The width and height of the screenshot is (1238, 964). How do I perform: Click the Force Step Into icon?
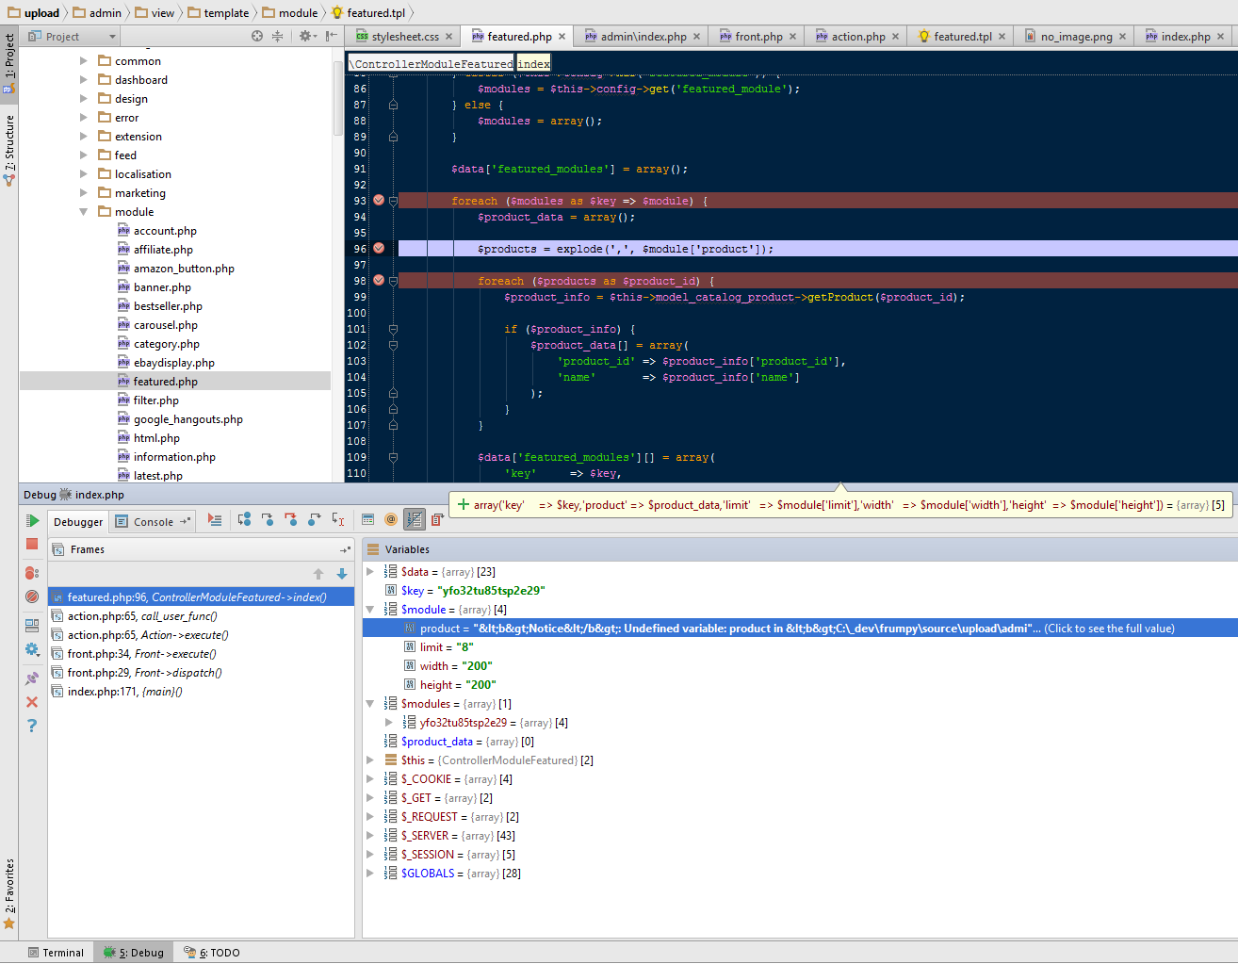coord(291,520)
